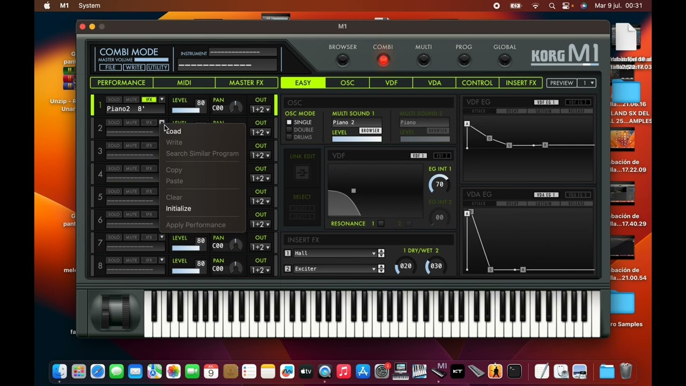Adjust the EG INT 1 knob
686x386 pixels.
(439, 184)
